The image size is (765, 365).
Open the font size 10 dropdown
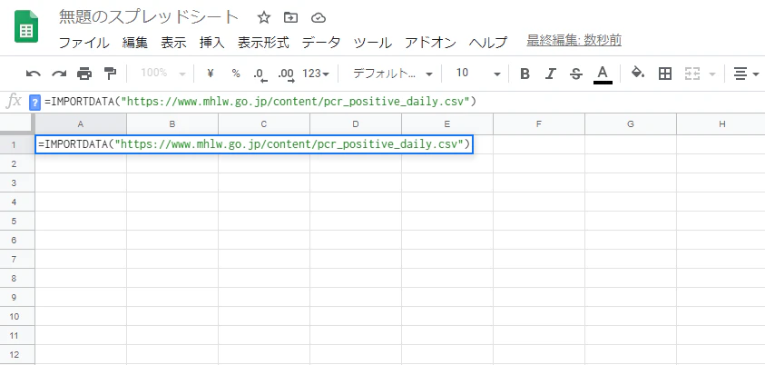coord(478,74)
